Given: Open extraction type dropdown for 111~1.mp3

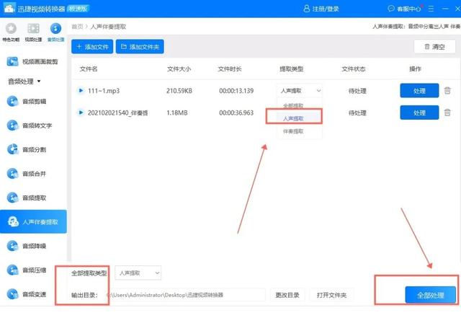Looking at the screenshot, I should pyautogui.click(x=300, y=91).
